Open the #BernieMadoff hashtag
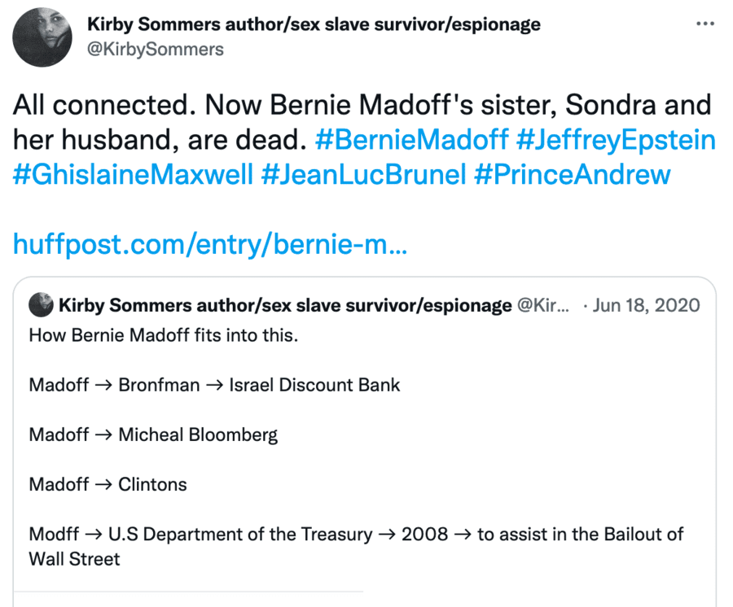This screenshot has width=733, height=607. (412, 140)
